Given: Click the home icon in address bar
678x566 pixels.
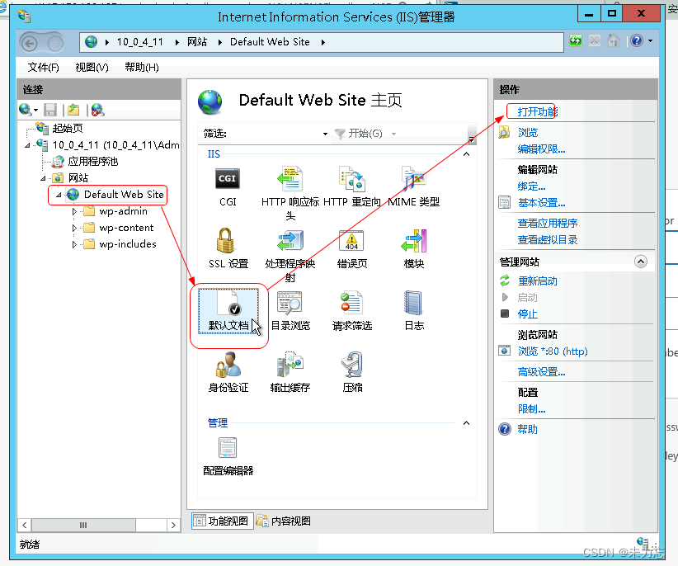Looking at the screenshot, I should pyautogui.click(x=613, y=41).
